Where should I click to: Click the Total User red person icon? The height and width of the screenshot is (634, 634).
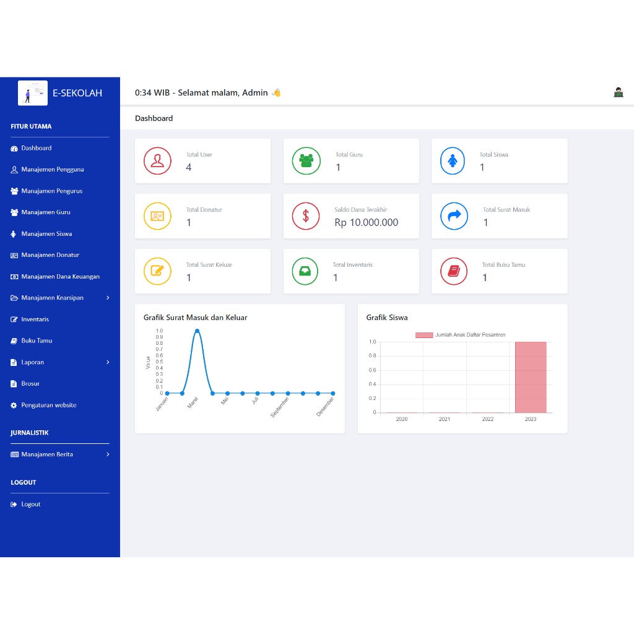tap(157, 161)
